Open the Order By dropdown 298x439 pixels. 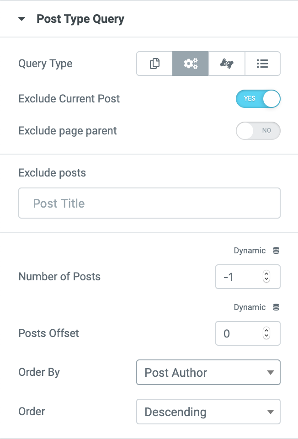pyautogui.click(x=208, y=373)
